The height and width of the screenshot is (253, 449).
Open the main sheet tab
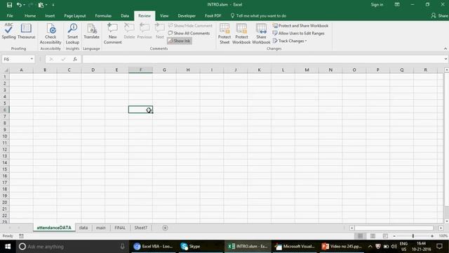coord(100,228)
